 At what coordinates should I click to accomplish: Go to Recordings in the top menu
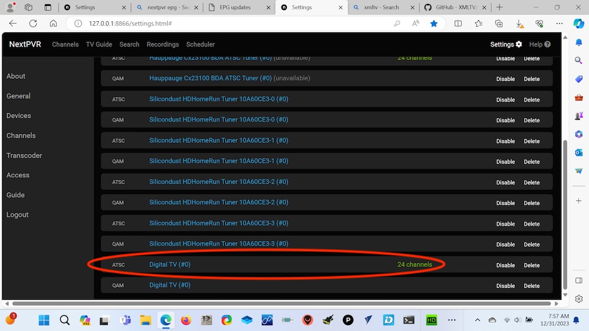tap(163, 44)
